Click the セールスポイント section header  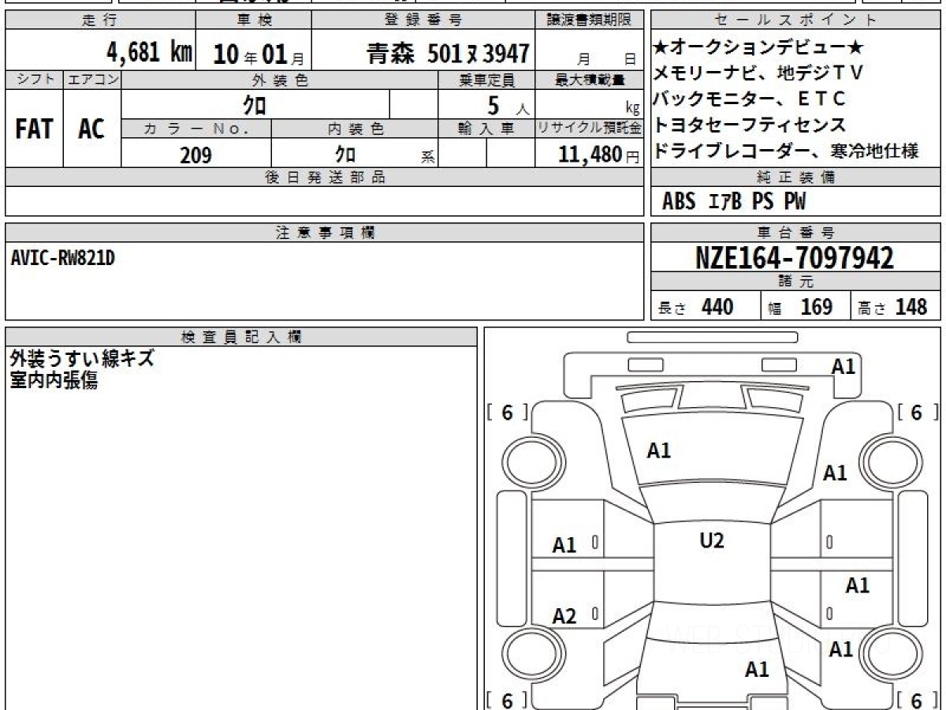pos(795,21)
